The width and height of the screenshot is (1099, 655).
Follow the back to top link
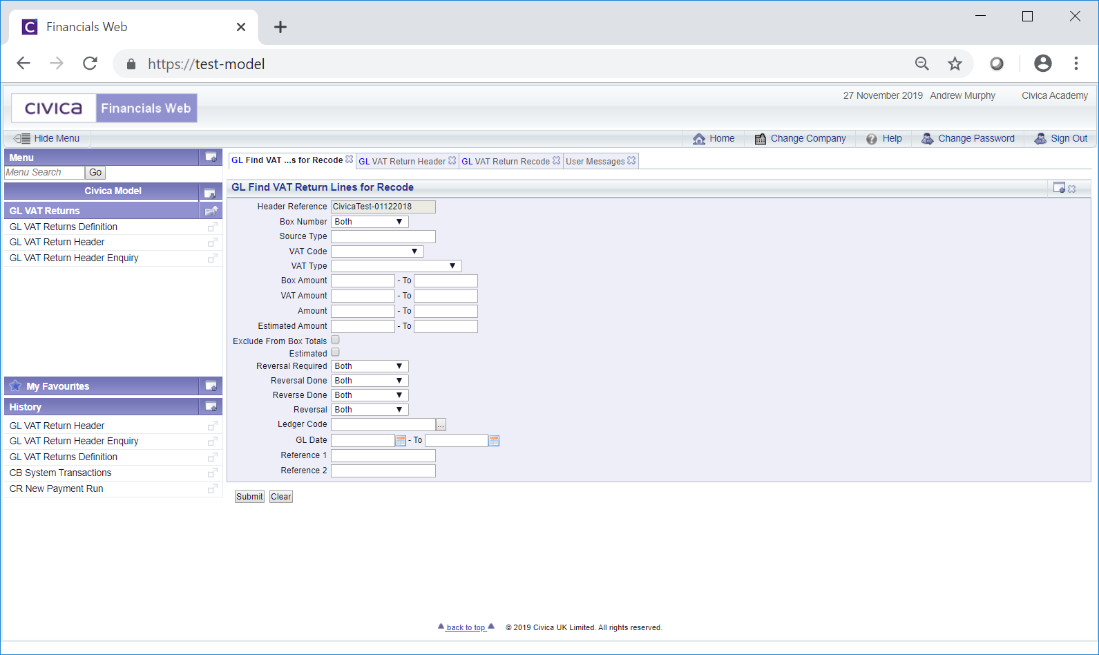(466, 627)
